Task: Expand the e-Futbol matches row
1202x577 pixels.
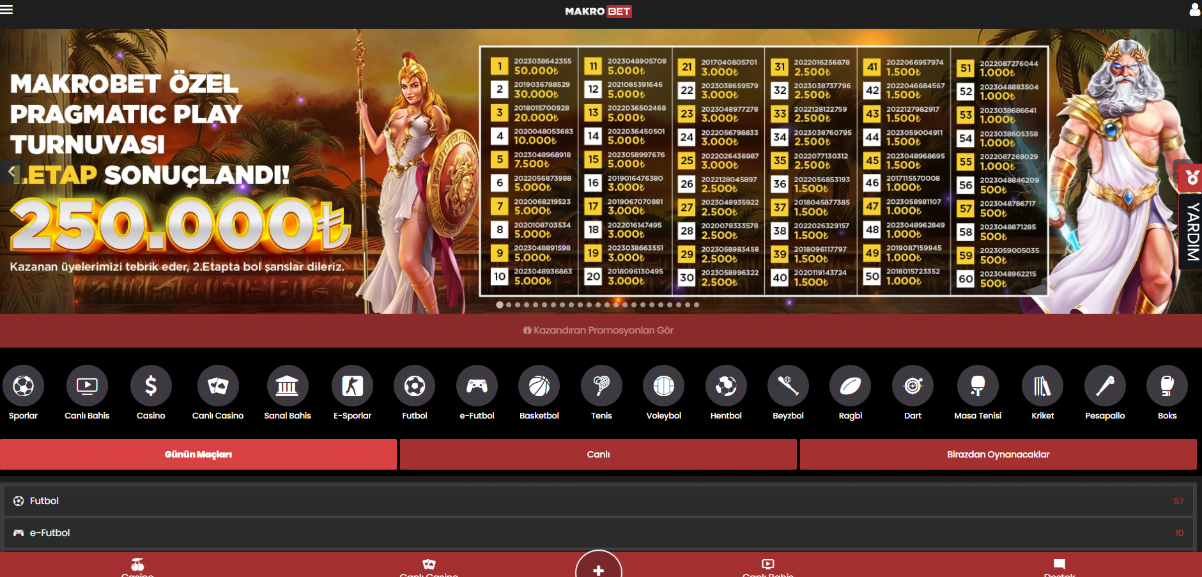Action: [599, 533]
